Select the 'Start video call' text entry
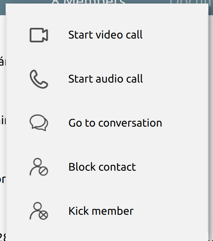This screenshot has width=213, height=241. tap(105, 35)
